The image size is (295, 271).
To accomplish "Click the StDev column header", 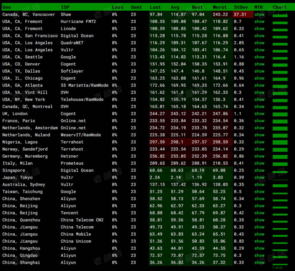I will (241, 7).
